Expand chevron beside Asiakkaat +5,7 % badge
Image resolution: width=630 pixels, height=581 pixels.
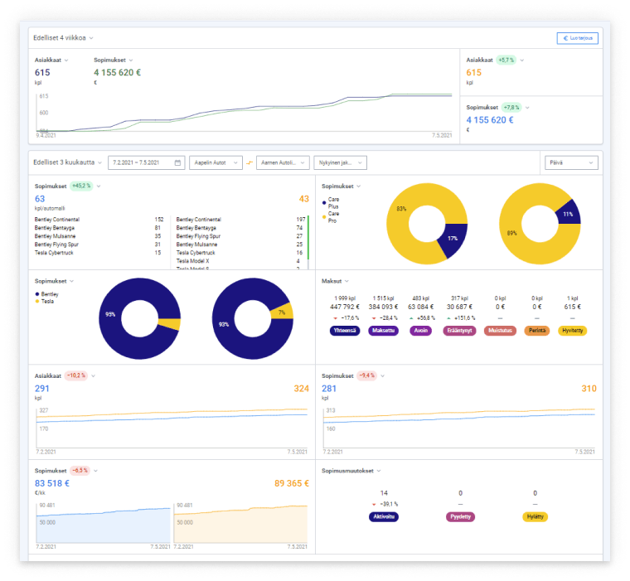(x=522, y=61)
